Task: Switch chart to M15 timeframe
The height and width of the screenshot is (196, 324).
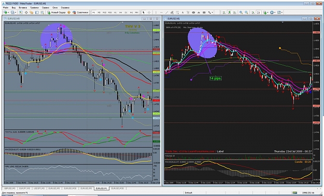Action: point(104,12)
